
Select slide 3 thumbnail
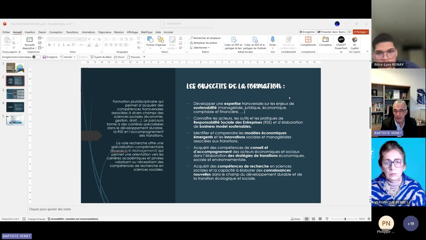pos(15,94)
